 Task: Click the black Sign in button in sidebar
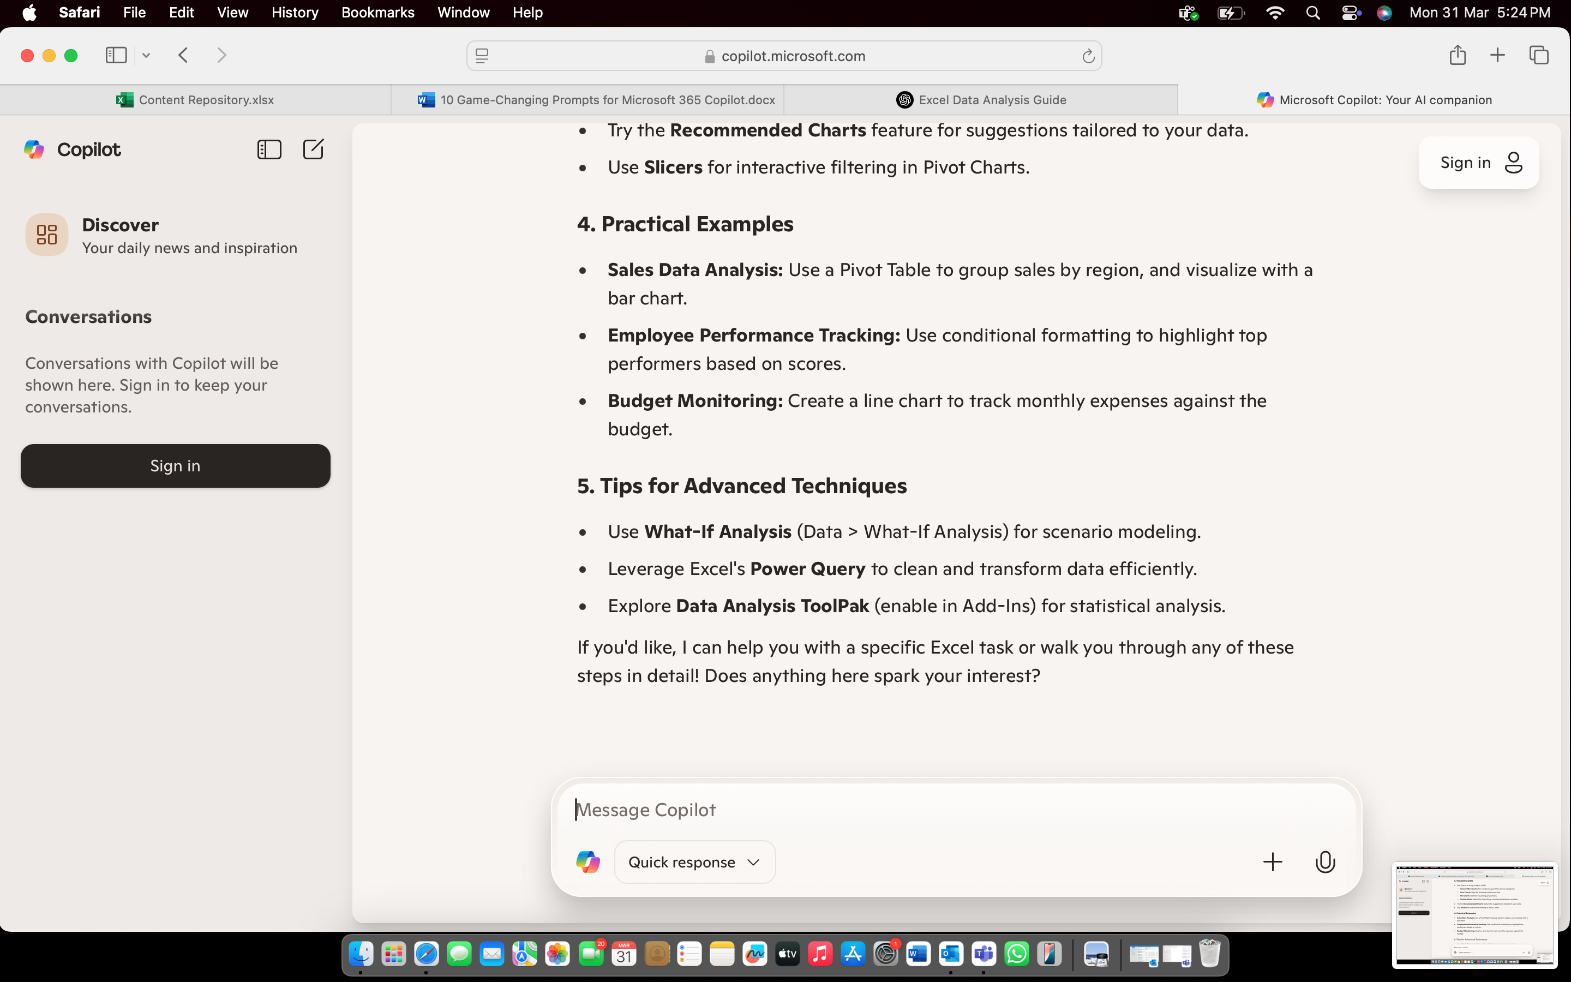pyautogui.click(x=175, y=466)
